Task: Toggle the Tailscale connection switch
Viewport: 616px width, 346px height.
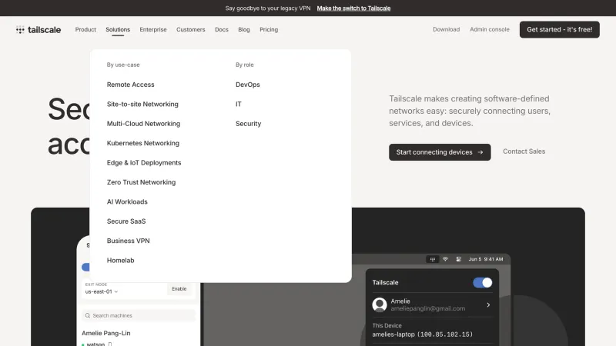Action: click(483, 282)
